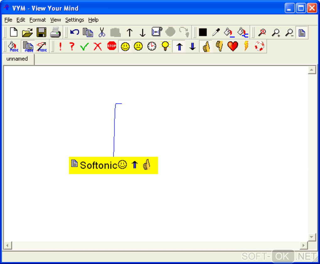This screenshot has height=264, width=320.
Task: Toggle the thumbs up flag
Action: click(x=206, y=46)
